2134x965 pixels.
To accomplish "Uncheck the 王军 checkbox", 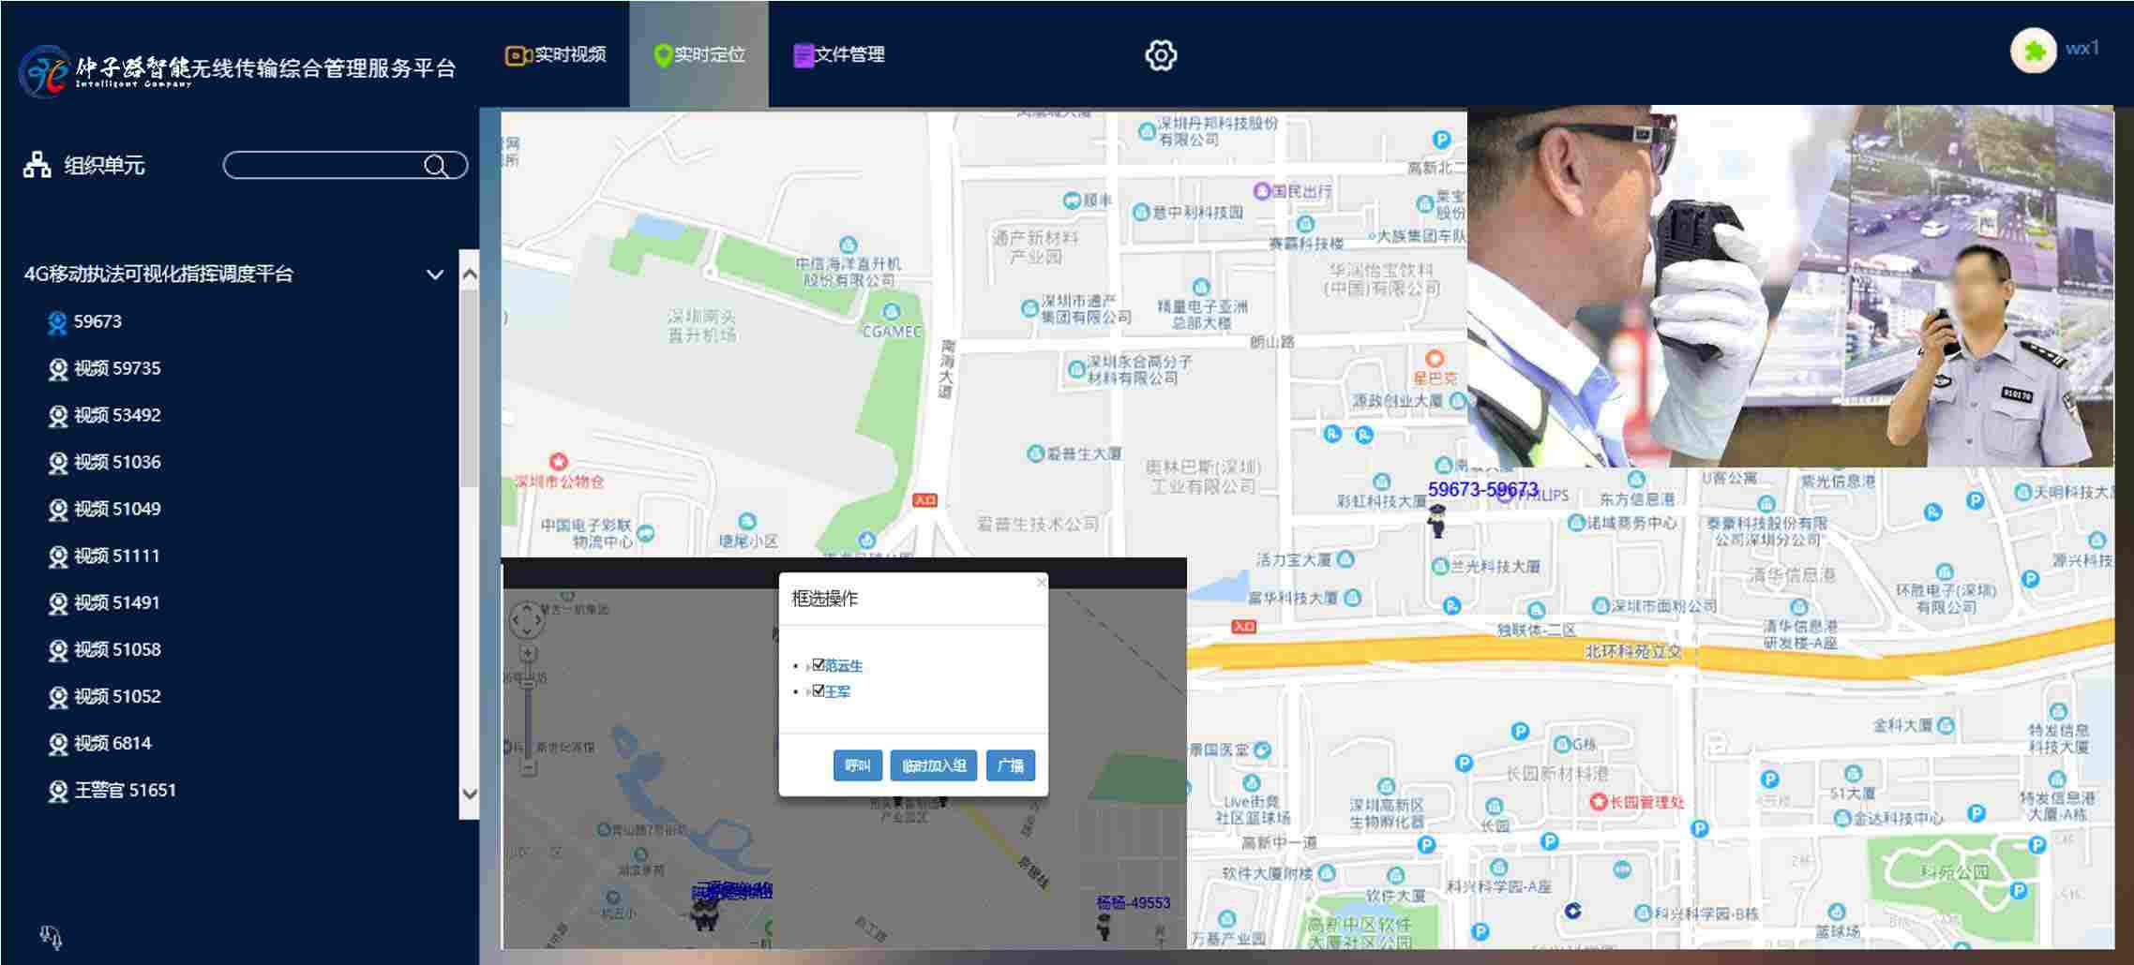I will pos(819,690).
